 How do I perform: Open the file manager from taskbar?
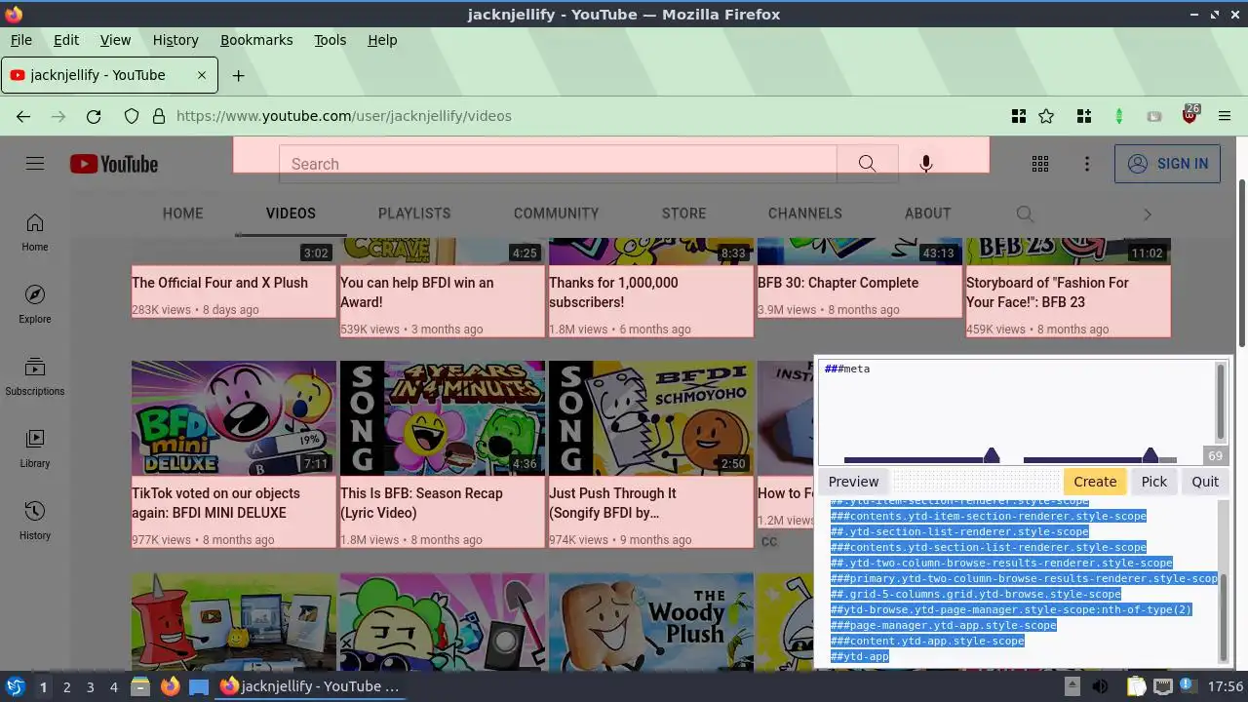(139, 686)
